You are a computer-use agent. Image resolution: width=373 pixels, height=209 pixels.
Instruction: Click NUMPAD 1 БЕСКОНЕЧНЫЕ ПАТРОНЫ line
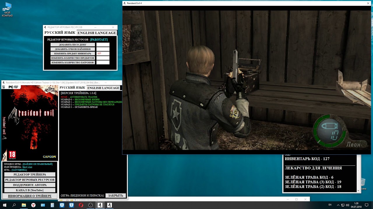tap(92, 102)
